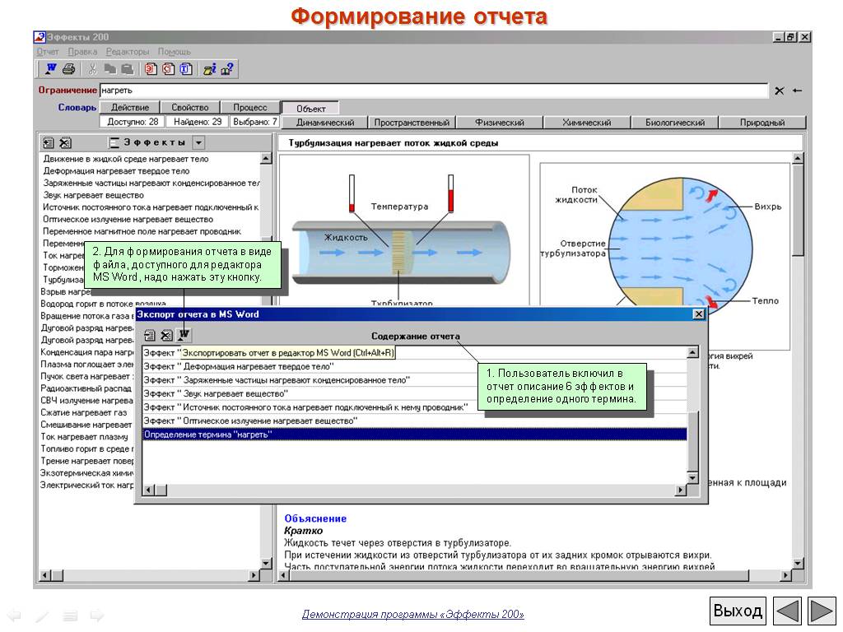Go to previous slide with left triangle button
The image size is (843, 632).
pyautogui.click(x=788, y=611)
